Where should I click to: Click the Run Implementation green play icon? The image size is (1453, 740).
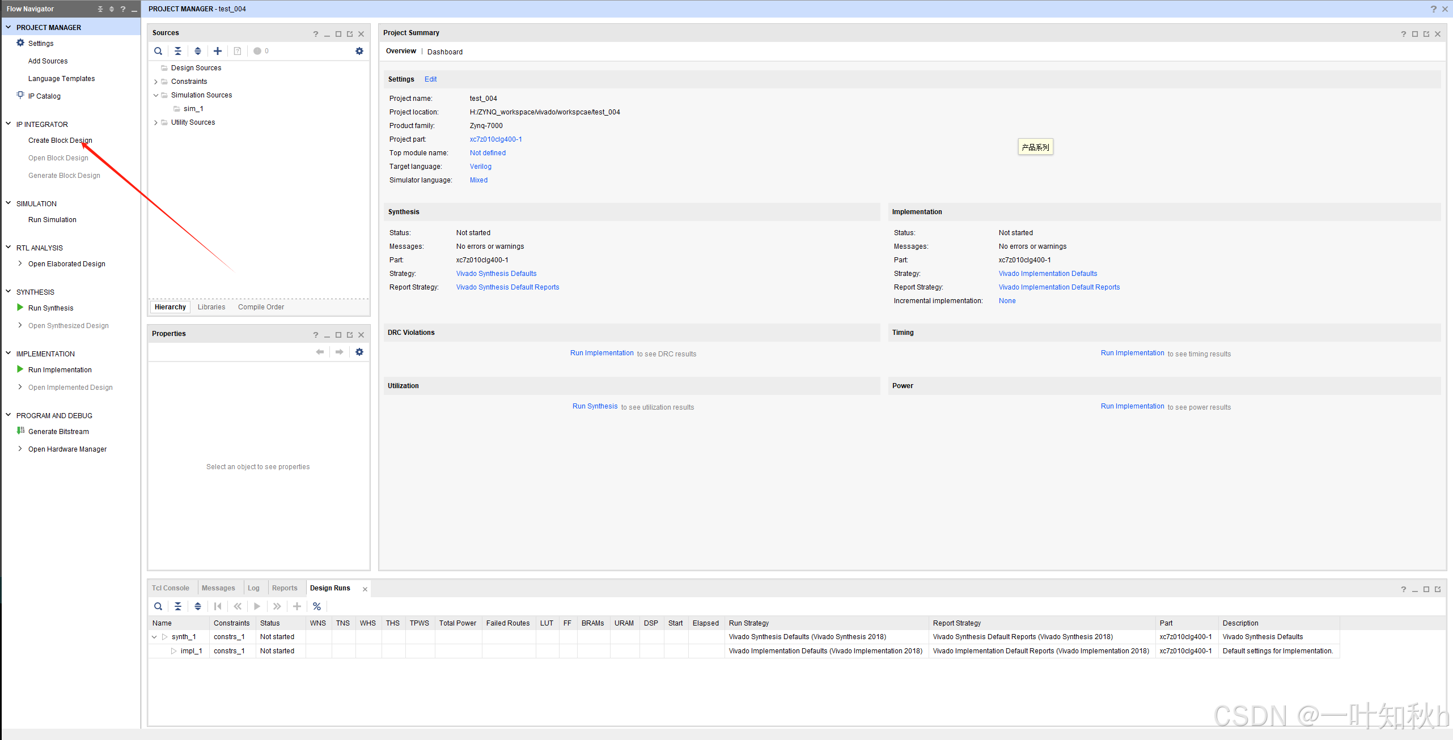20,369
